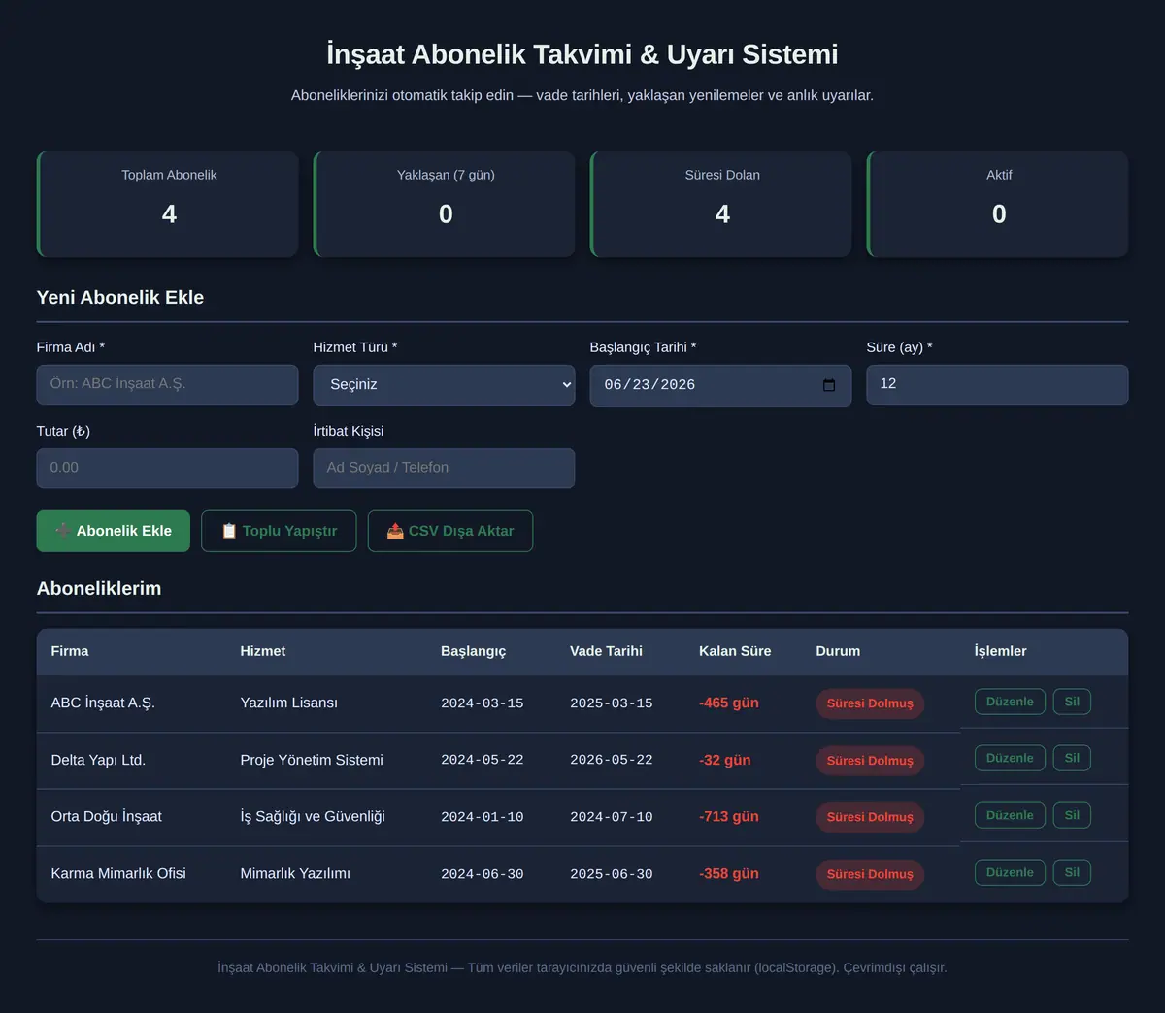Image resolution: width=1165 pixels, height=1013 pixels.
Task: Click the Karma Mimarlık Ofisi firm cell
Action: [x=118, y=873]
